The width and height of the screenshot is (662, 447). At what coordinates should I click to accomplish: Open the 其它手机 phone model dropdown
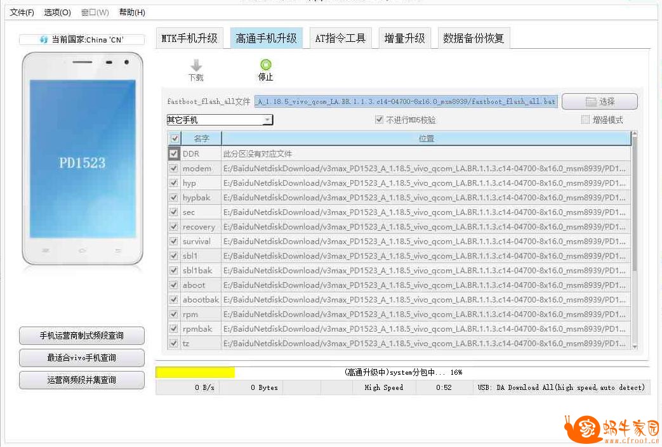click(220, 120)
